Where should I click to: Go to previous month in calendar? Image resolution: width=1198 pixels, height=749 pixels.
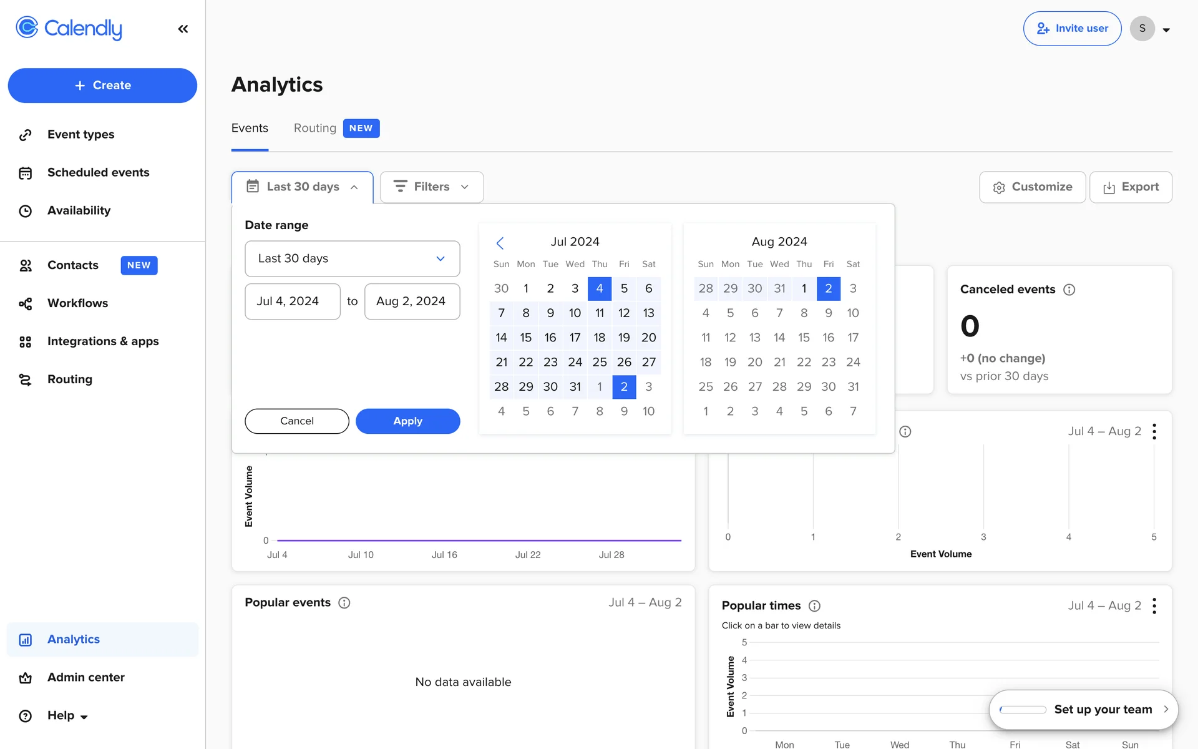pos(500,243)
